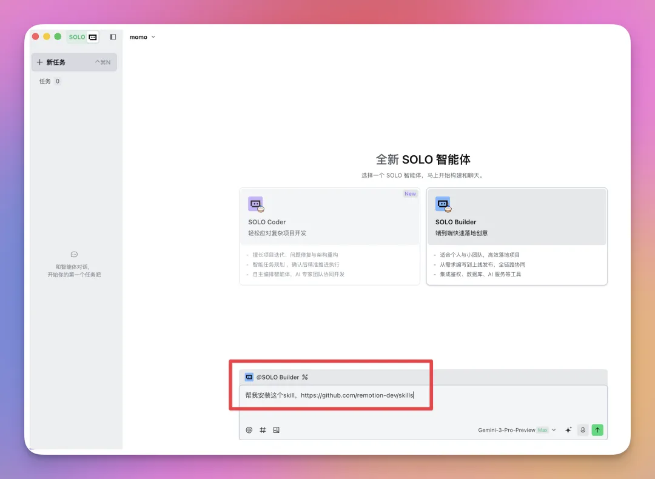Choose the SOLO Builder agent card
Viewport: 655px width, 479px height.
point(517,236)
